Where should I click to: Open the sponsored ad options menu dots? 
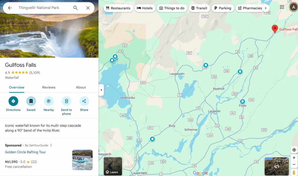[x=51, y=145]
